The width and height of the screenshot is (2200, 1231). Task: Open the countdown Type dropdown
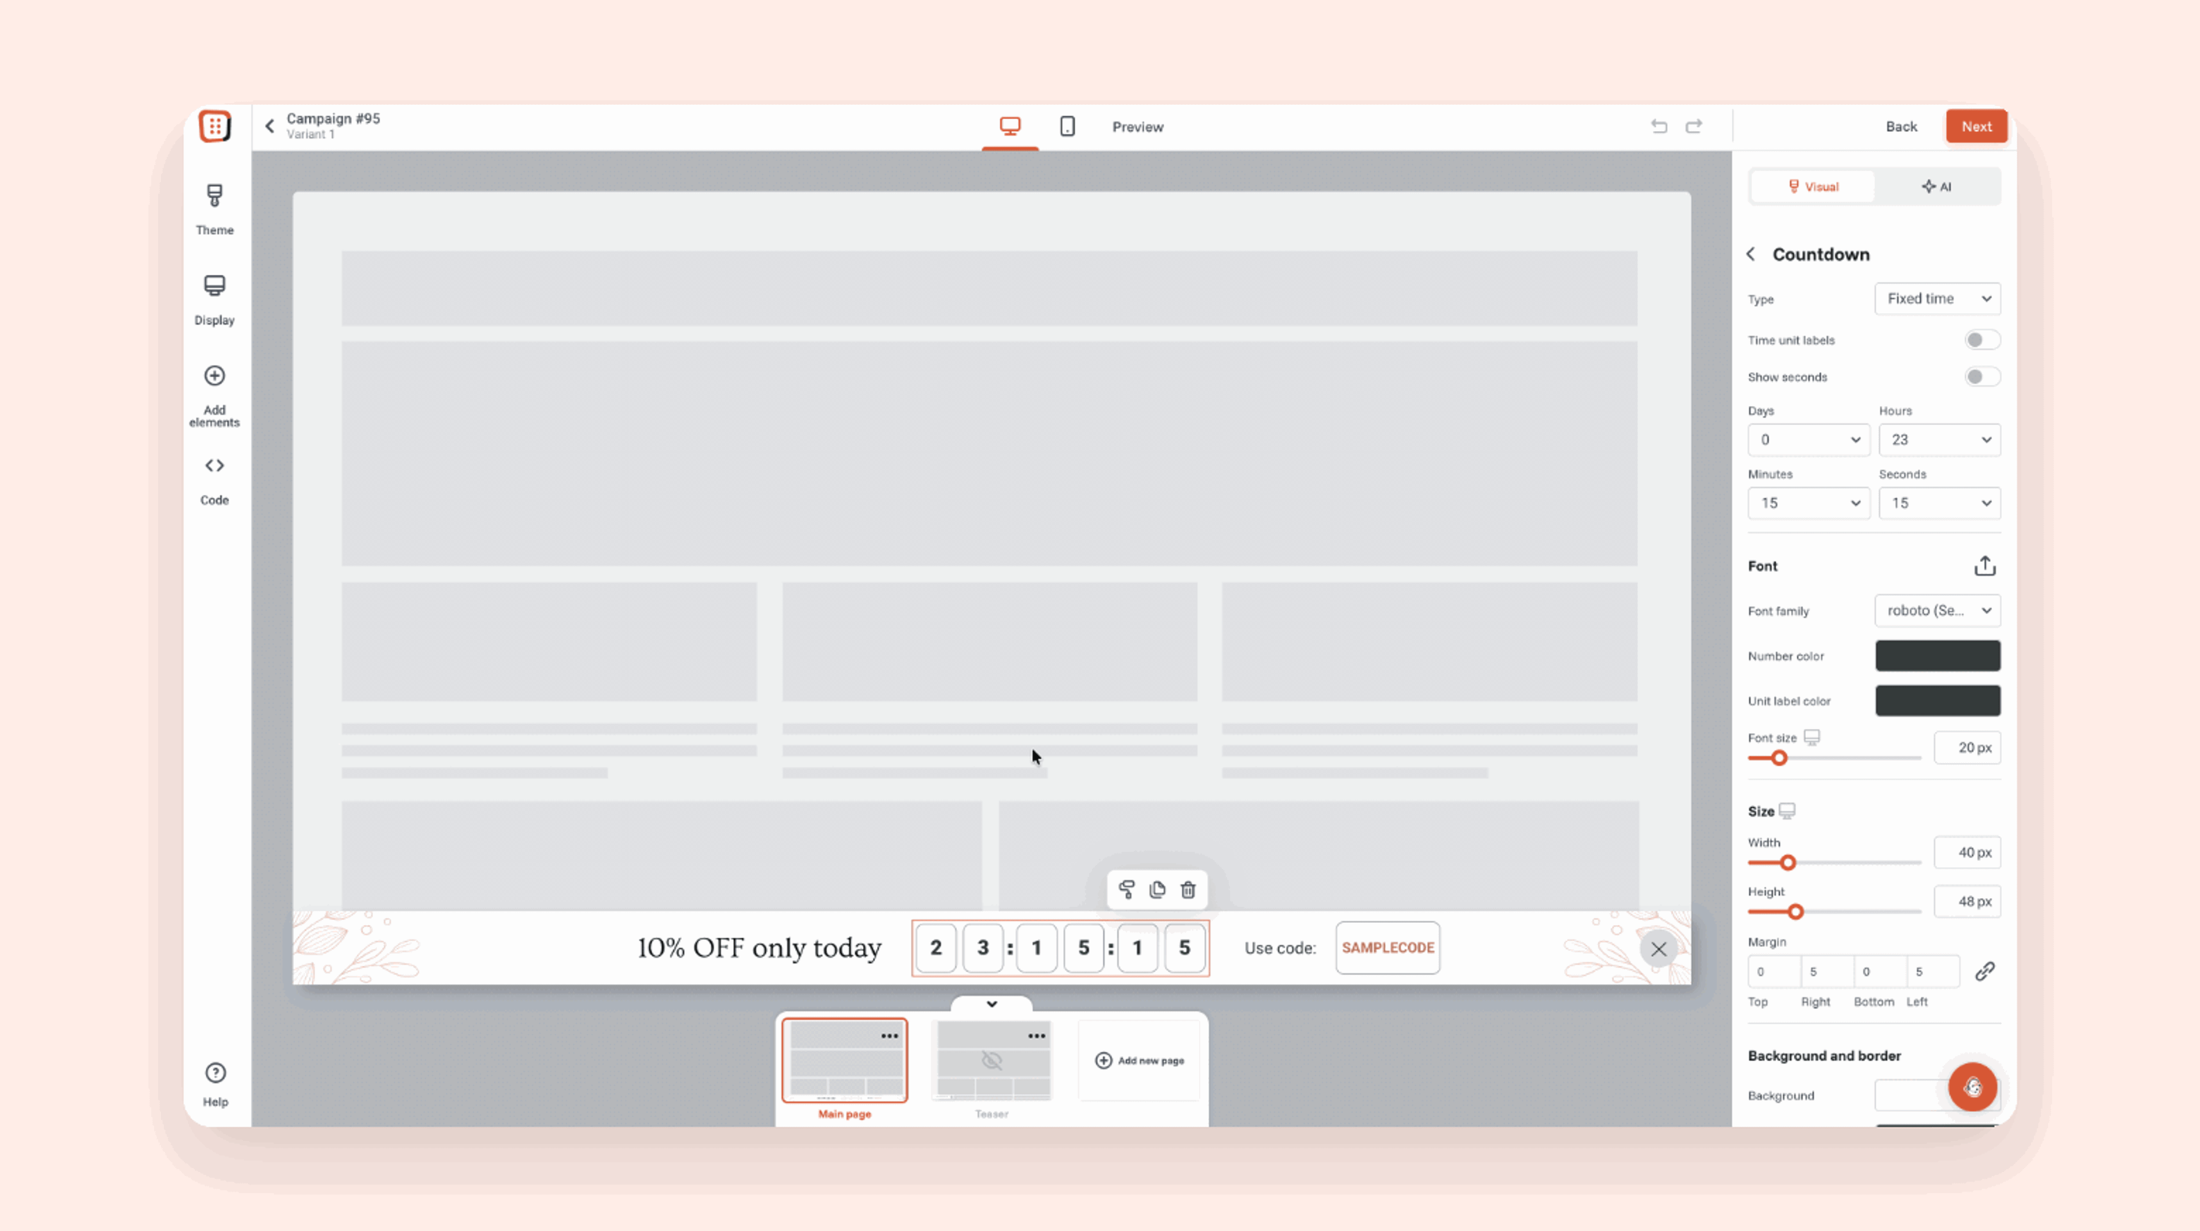tap(1937, 299)
